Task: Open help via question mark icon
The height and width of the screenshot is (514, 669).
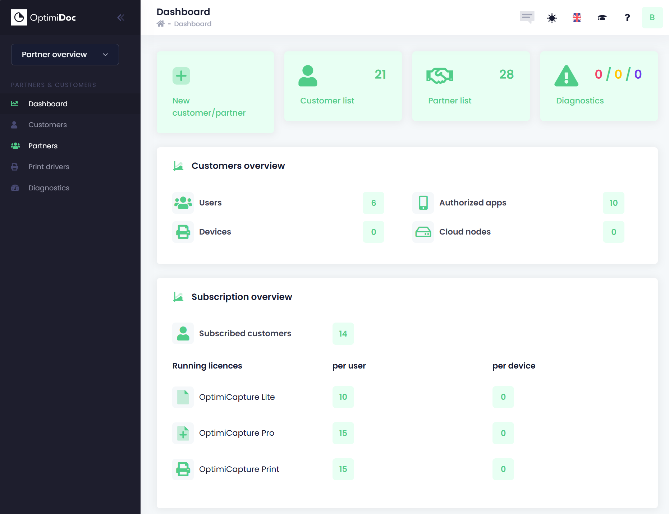Action: click(x=627, y=18)
